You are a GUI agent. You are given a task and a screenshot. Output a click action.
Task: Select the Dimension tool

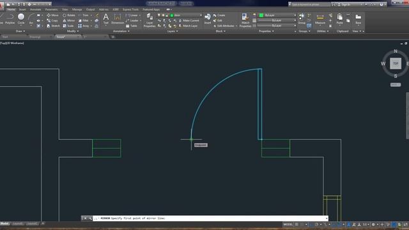pyautogui.click(x=118, y=19)
